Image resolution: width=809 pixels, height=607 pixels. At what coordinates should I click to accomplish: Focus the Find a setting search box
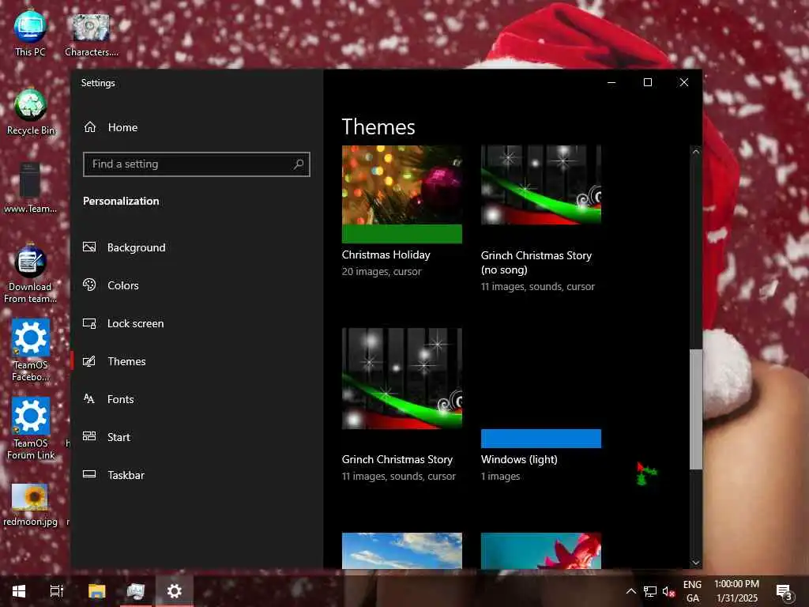click(x=196, y=164)
